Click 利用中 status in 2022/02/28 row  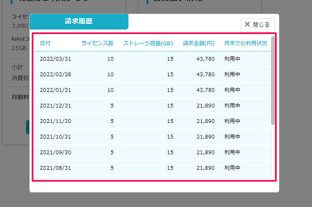232,74
